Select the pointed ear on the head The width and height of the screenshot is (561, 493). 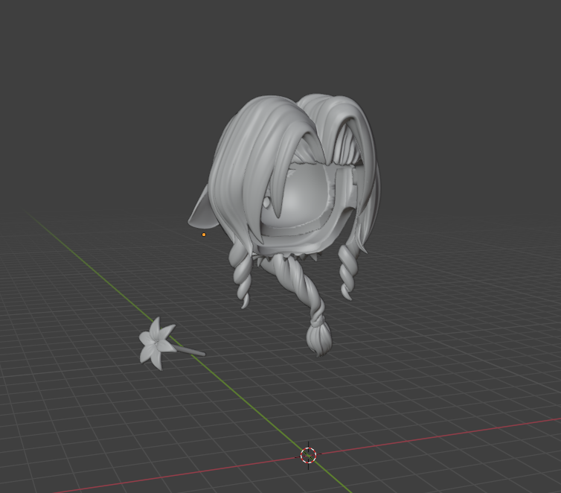click(x=199, y=214)
